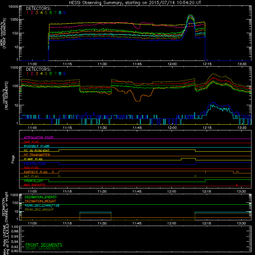
Task: Click 10000 tick on front segments y-axis
Action: coord(13,6)
